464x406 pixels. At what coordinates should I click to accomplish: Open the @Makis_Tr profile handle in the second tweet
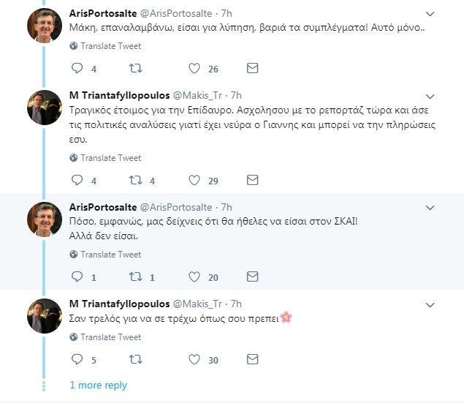click(197, 96)
